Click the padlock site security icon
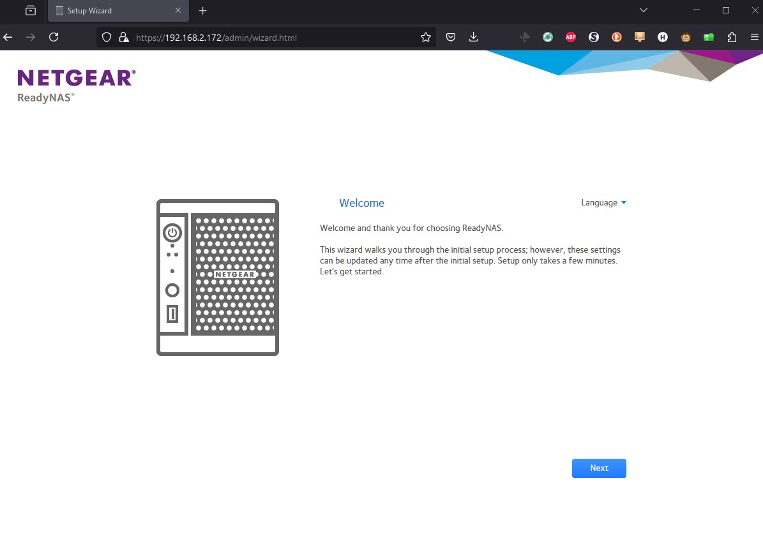 click(123, 37)
